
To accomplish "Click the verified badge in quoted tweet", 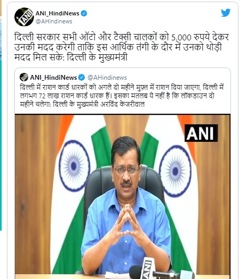I will point(82,78).
